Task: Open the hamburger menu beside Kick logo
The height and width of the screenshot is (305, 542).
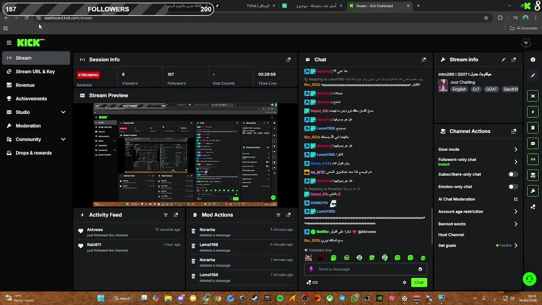Action: click(x=9, y=42)
